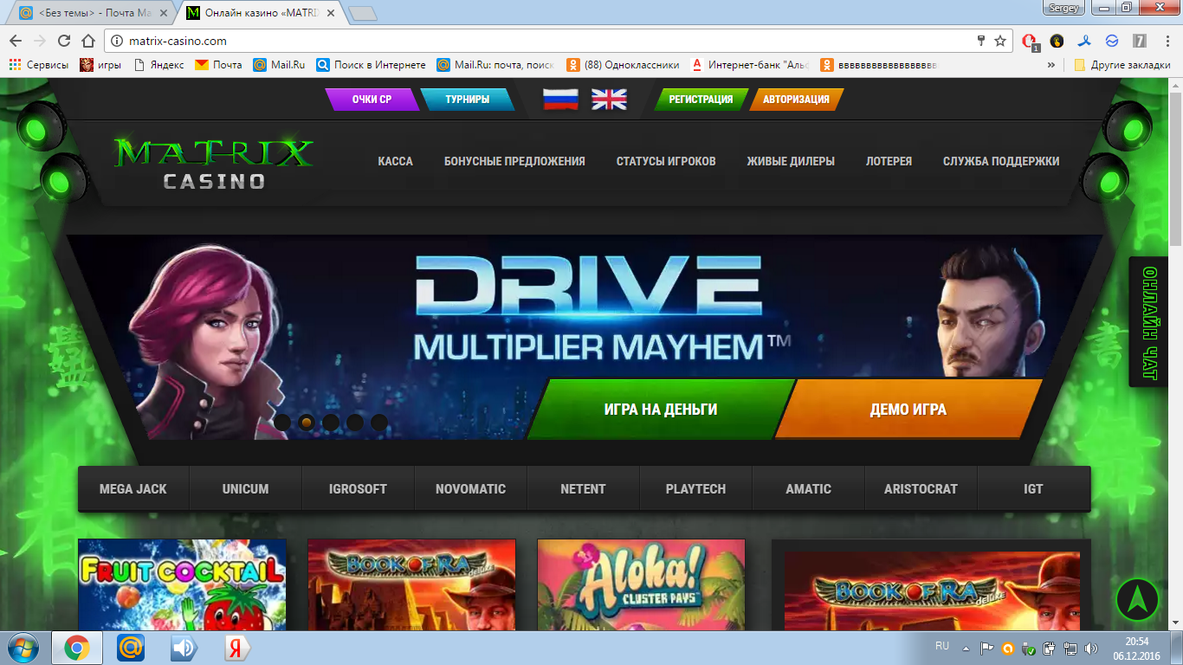Open the Касса menu item
Image resolution: width=1183 pixels, height=665 pixels.
point(395,161)
